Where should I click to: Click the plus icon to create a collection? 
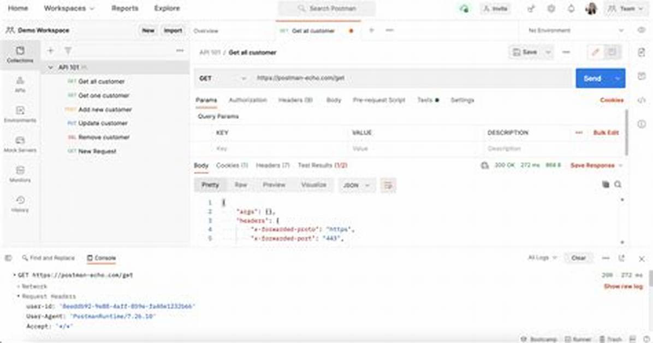click(x=50, y=51)
